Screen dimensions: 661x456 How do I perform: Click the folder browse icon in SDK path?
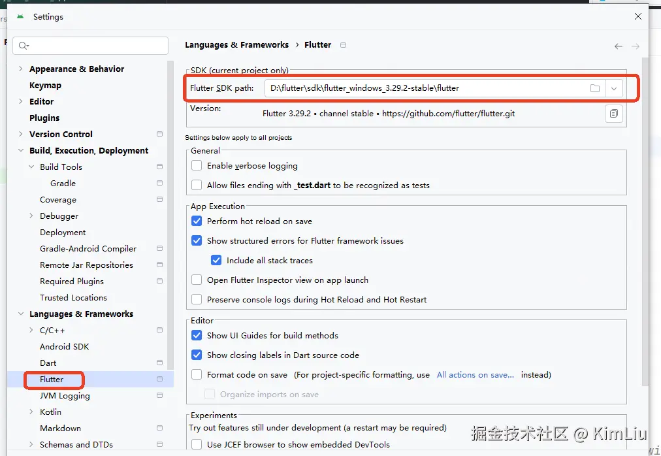click(x=595, y=88)
